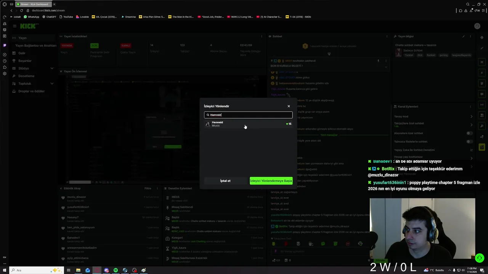Screen dimensions: 488x274
Task: Open Etkinlik Akışı three-dot menu
Action: point(157,188)
